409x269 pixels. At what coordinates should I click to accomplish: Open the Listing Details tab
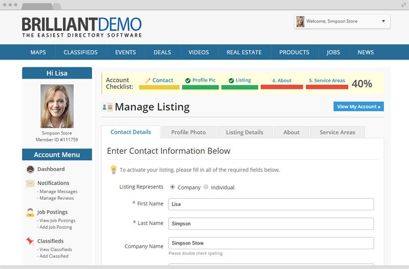[x=244, y=132]
